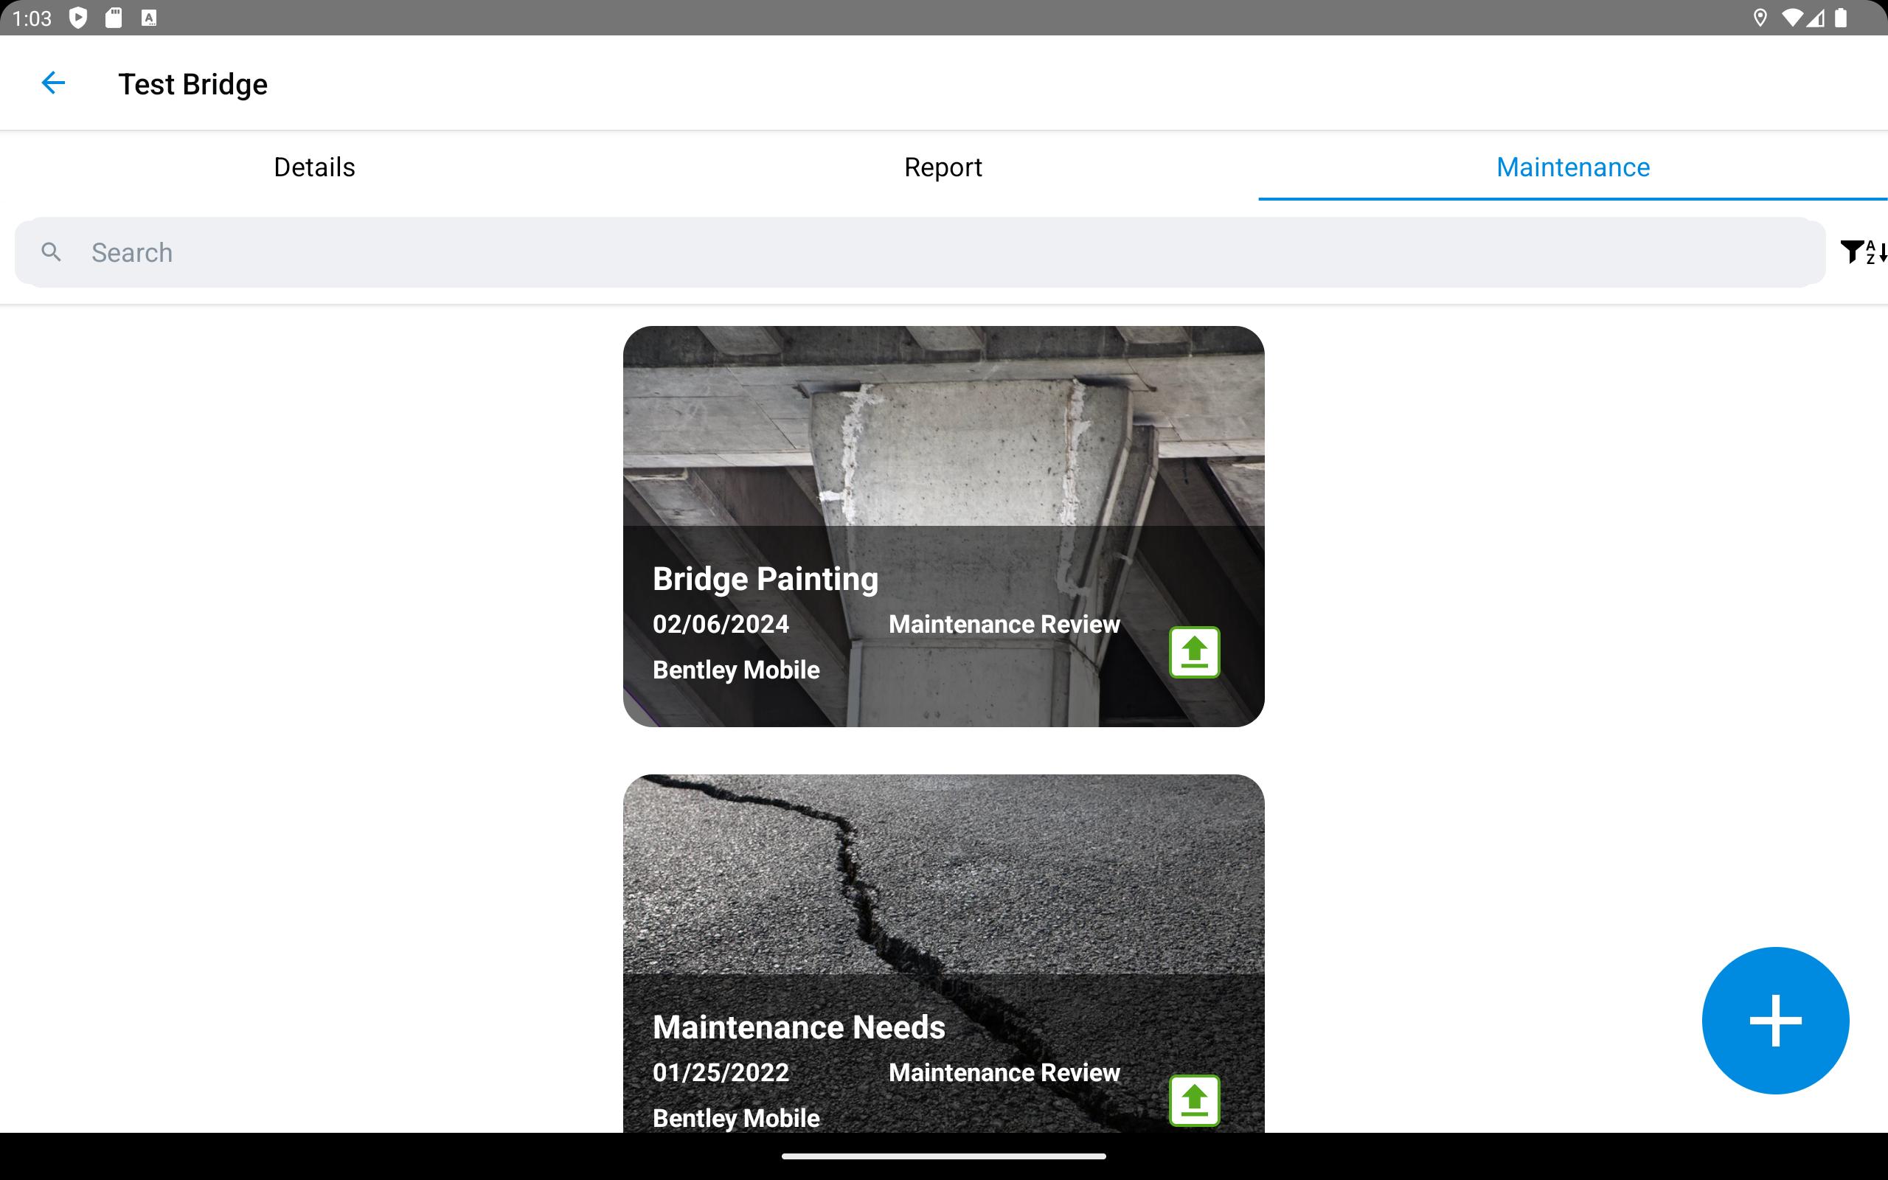Tap the Maintenance Needs title text
The width and height of the screenshot is (1888, 1180).
click(799, 1027)
